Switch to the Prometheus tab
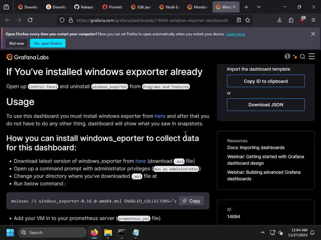 (x=113, y=7)
